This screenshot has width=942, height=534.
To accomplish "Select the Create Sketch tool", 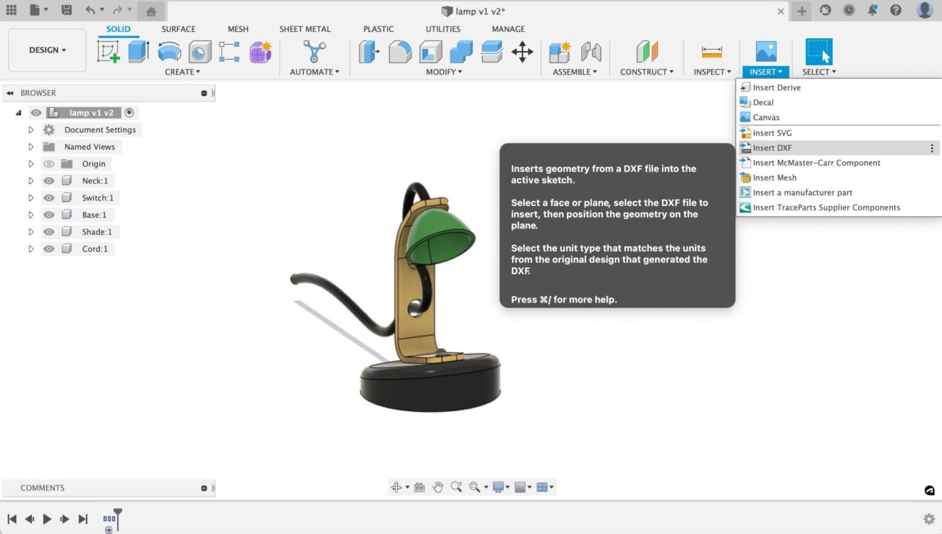I will (x=109, y=51).
